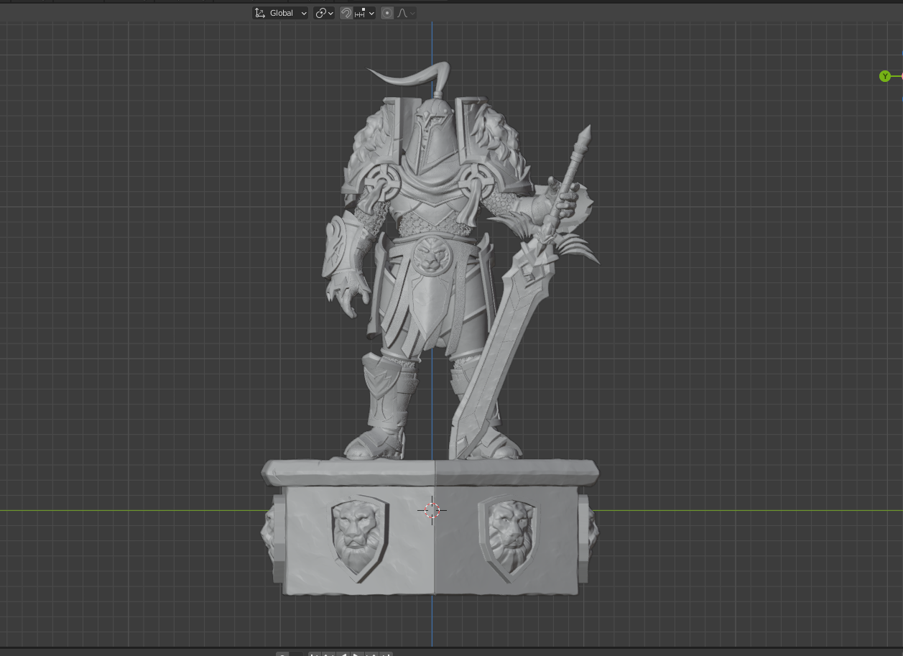Open the transform pivot point dropdown
Image resolution: width=903 pixels, height=656 pixels.
323,13
